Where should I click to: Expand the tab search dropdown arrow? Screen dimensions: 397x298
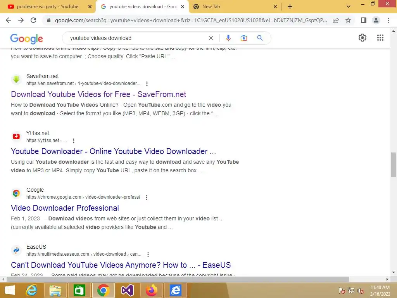(349, 7)
